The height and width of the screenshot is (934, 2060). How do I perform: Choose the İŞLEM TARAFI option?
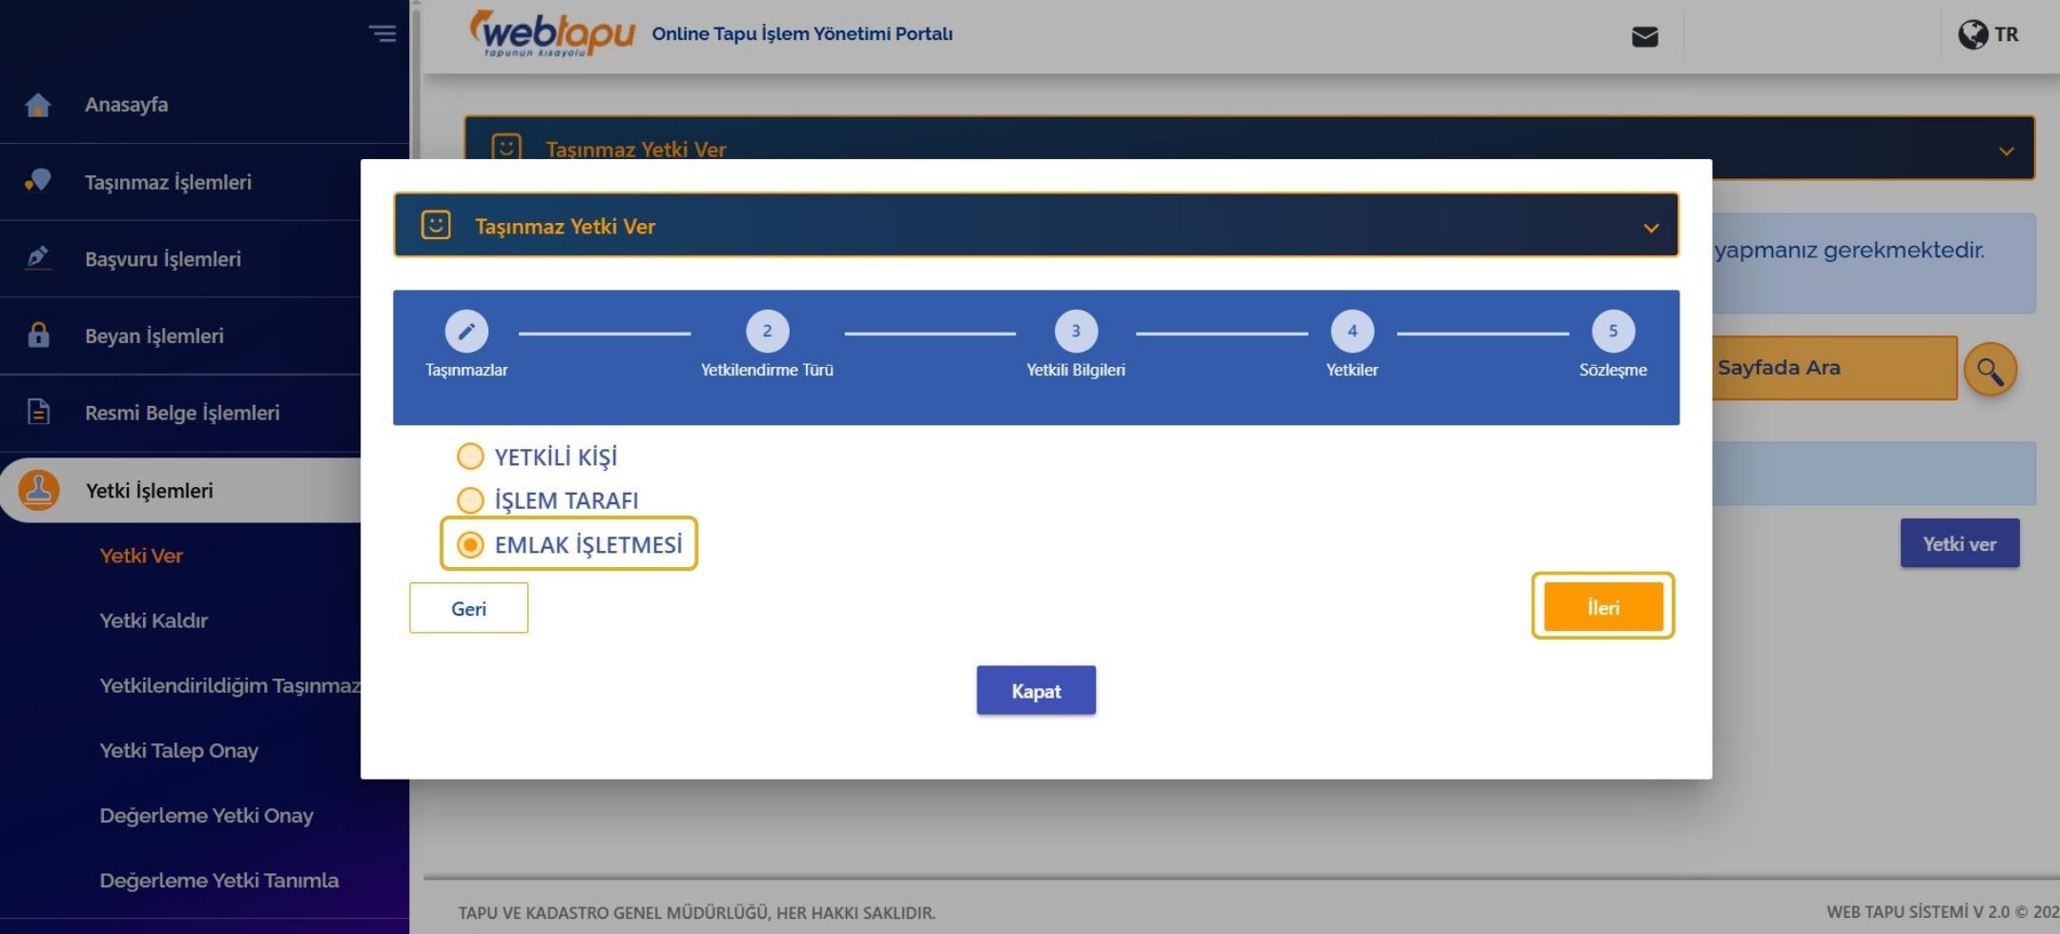470,499
